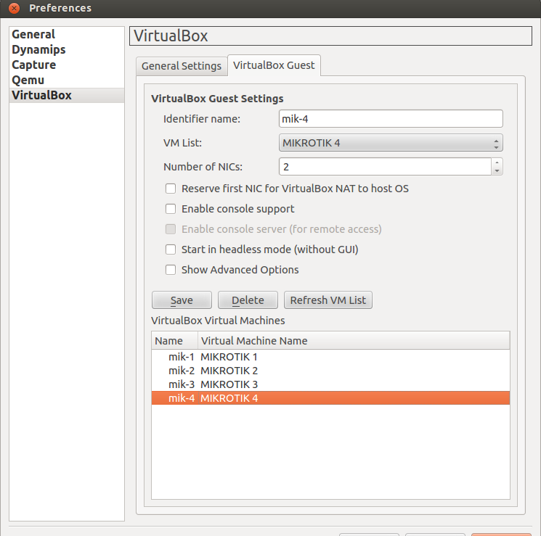The width and height of the screenshot is (541, 536).
Task: Go to Capture preferences
Action: click(66, 65)
